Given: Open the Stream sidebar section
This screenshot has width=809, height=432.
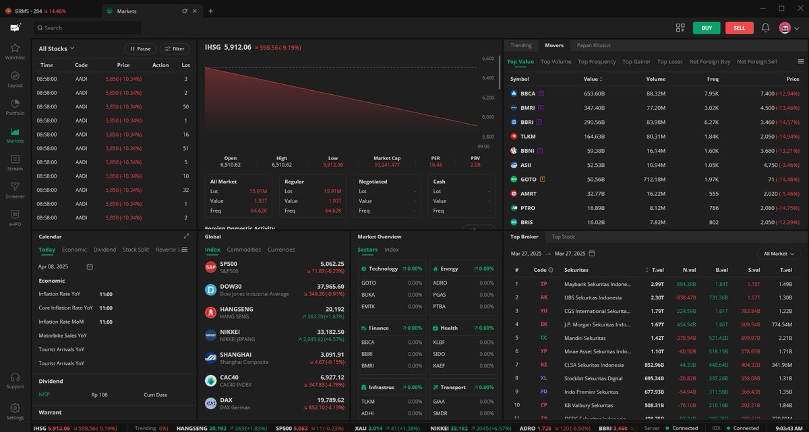Looking at the screenshot, I should click(15, 162).
